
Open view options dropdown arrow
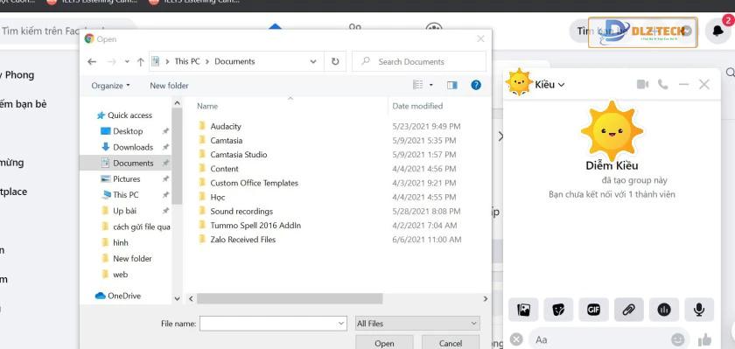[431, 85]
